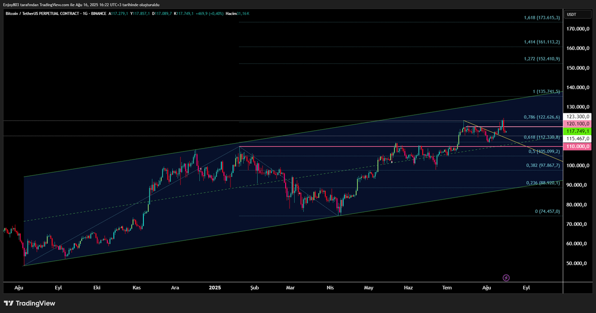Click 80.000,0 on the price axis
Viewport: 596px width, 313px height.
point(577,205)
